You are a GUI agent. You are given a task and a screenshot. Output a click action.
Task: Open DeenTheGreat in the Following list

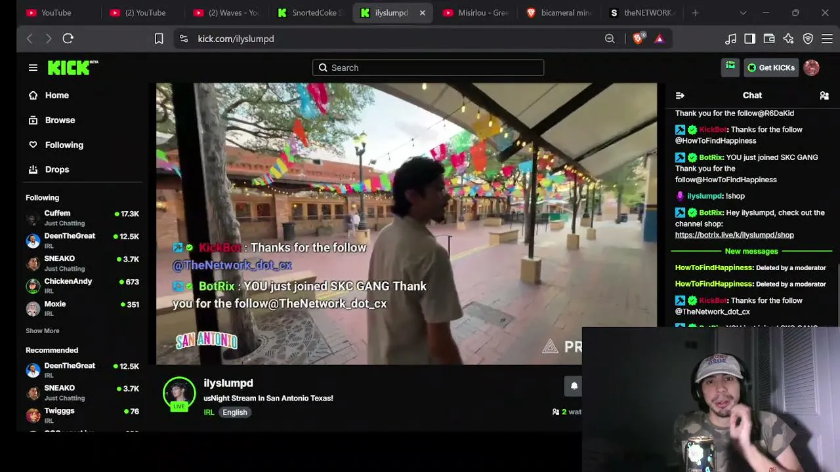pyautogui.click(x=83, y=241)
